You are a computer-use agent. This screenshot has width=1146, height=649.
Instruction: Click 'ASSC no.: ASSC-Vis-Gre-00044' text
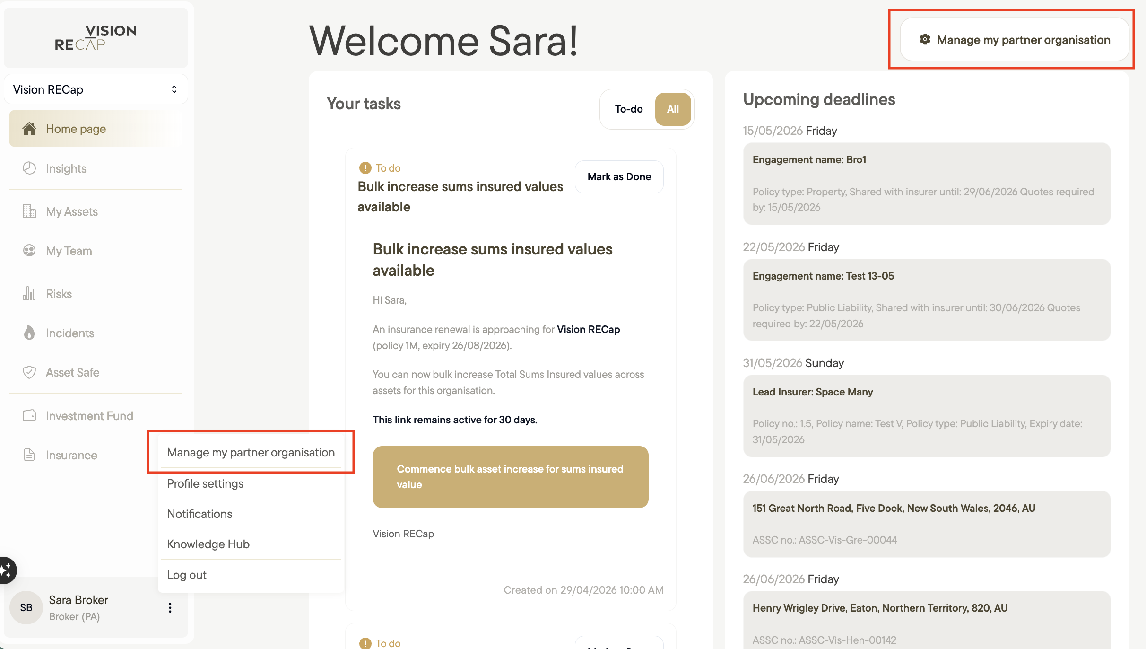825,540
